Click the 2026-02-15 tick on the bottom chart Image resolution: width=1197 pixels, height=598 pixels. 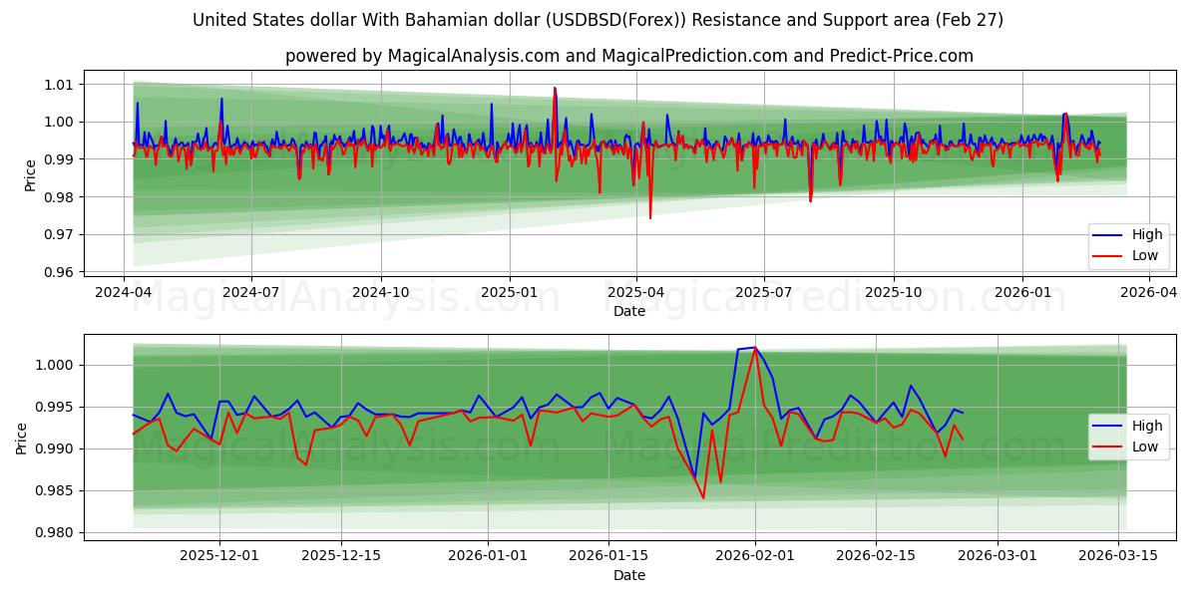click(x=877, y=556)
